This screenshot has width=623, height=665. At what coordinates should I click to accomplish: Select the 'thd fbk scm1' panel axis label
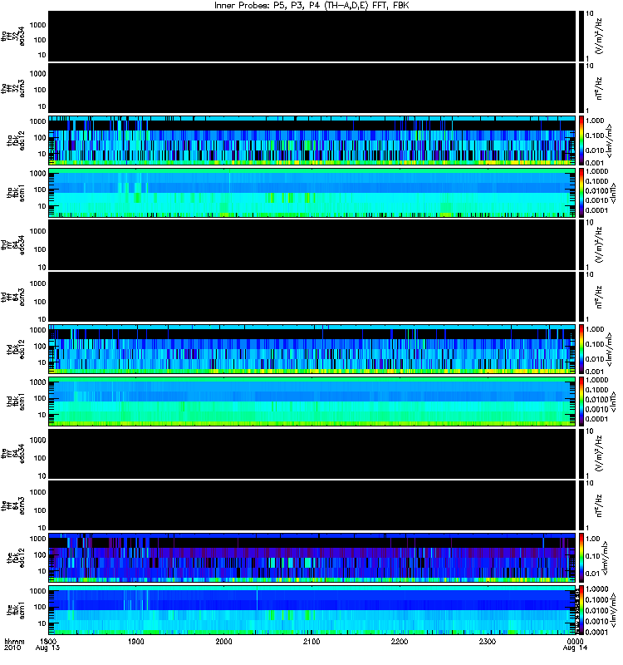pyautogui.click(x=16, y=401)
